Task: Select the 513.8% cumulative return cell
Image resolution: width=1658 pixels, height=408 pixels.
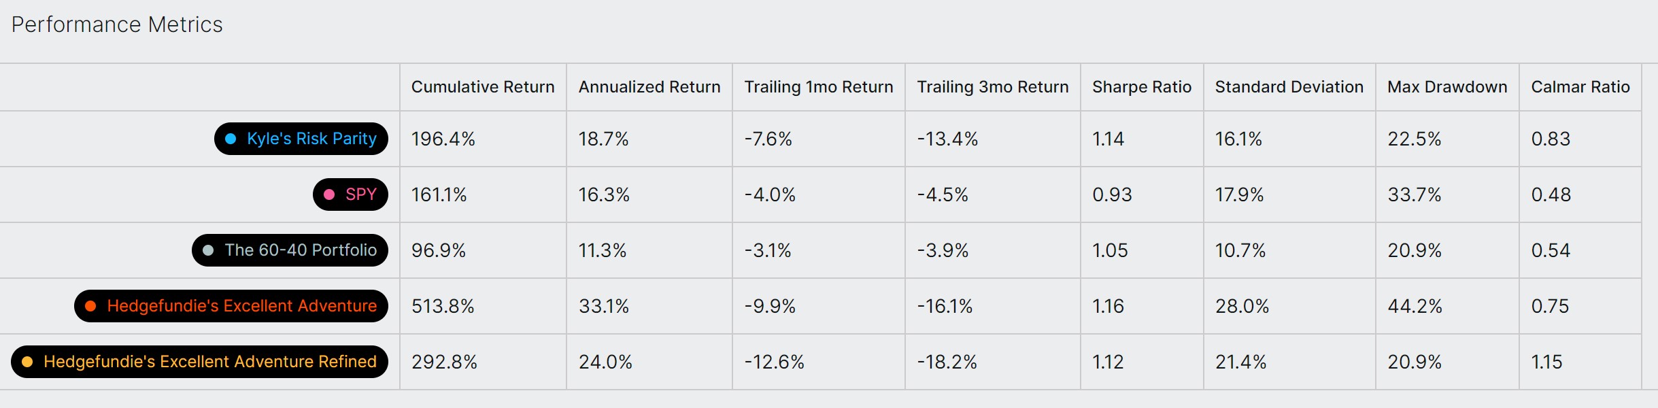Action: [x=483, y=306]
